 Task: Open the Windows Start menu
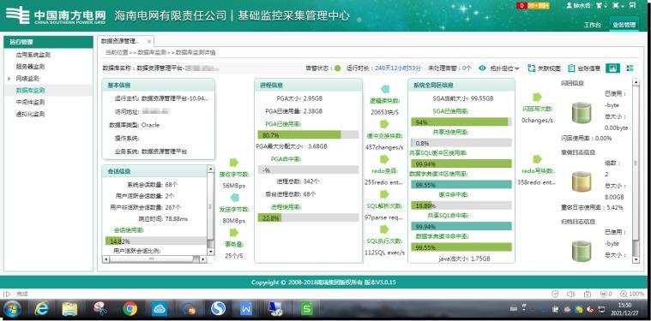click(x=12, y=308)
